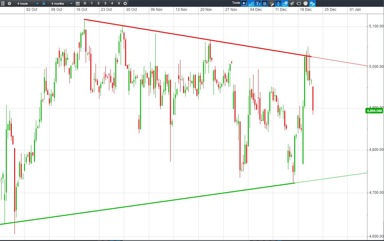Open chart settings gear next to the list icon

coord(9,3)
